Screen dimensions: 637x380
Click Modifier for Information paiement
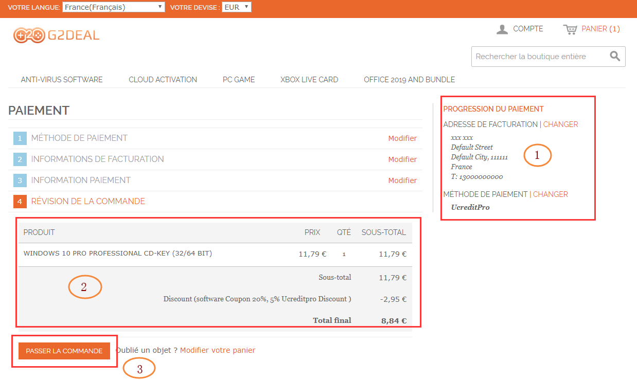click(x=402, y=180)
